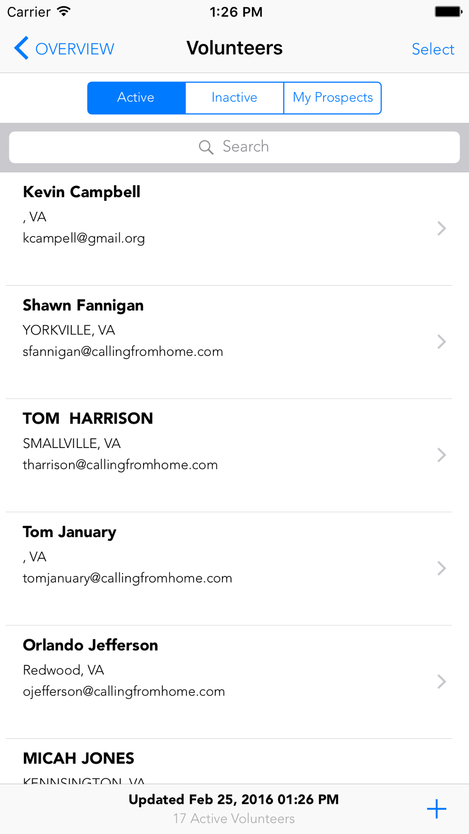Viewport: 469px width, 834px height.
Task: Open Shawn Fannigan's disclosure chevron
Action: coord(441,341)
